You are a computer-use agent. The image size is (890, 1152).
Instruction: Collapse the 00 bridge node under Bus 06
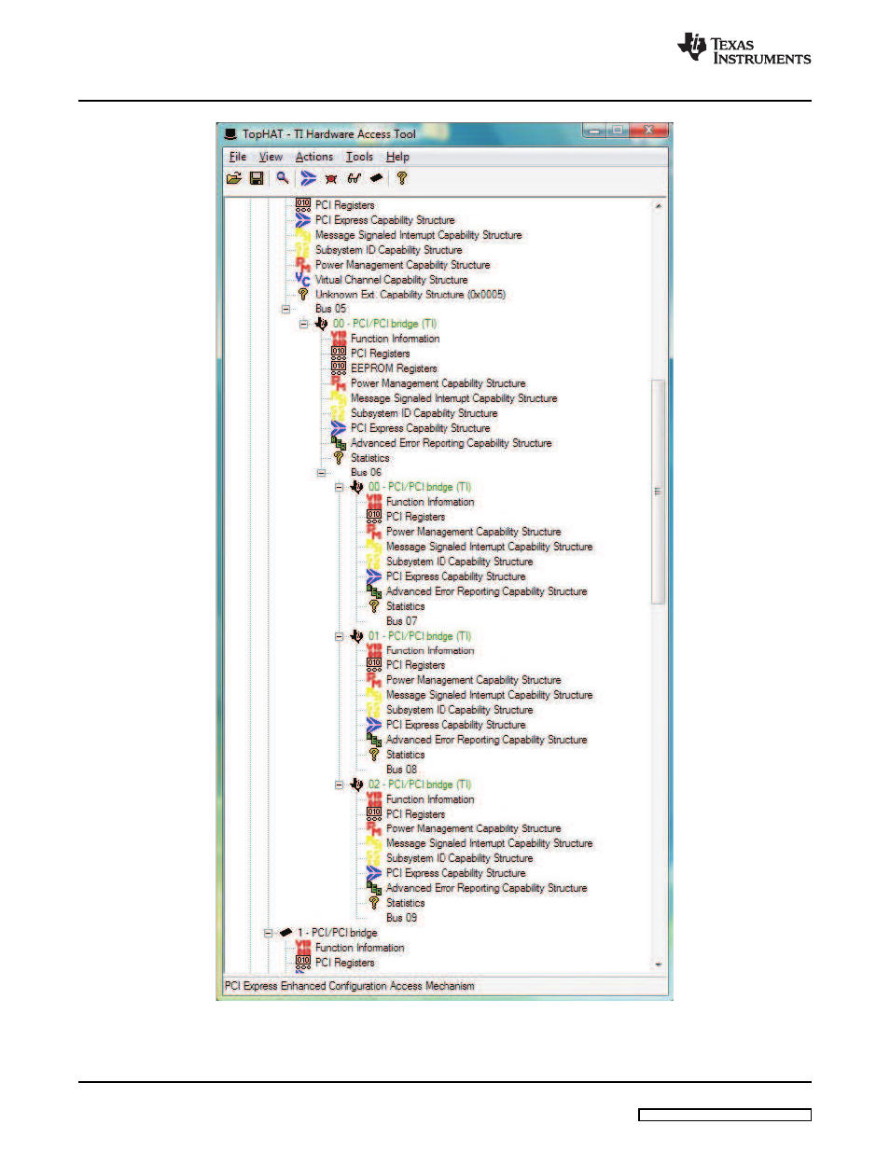click(x=340, y=487)
